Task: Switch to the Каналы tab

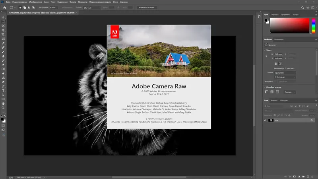Action: (x=274, y=100)
